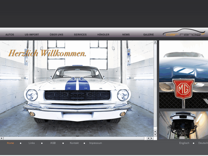208x156 pixels.
Task: Click the car range logo
Action: (x=184, y=33)
